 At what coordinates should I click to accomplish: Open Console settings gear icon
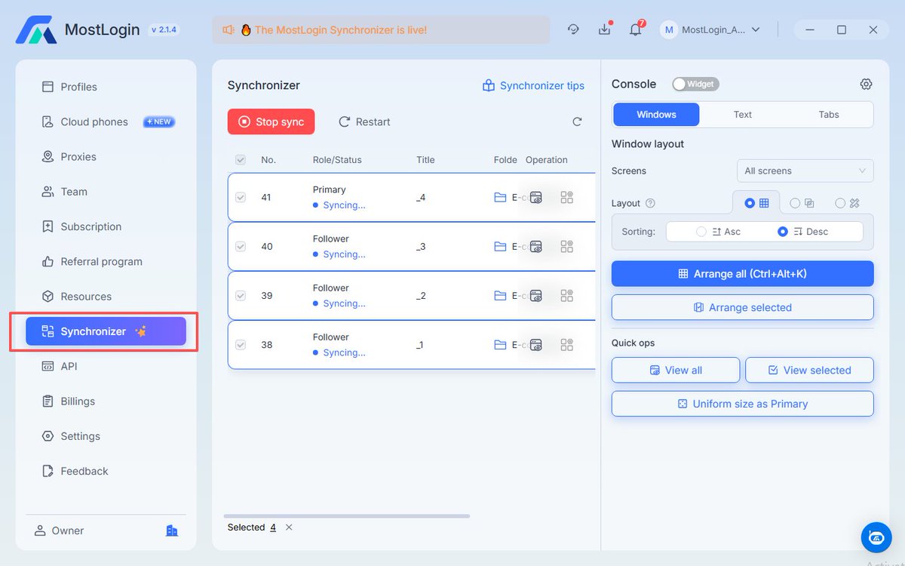tap(866, 84)
